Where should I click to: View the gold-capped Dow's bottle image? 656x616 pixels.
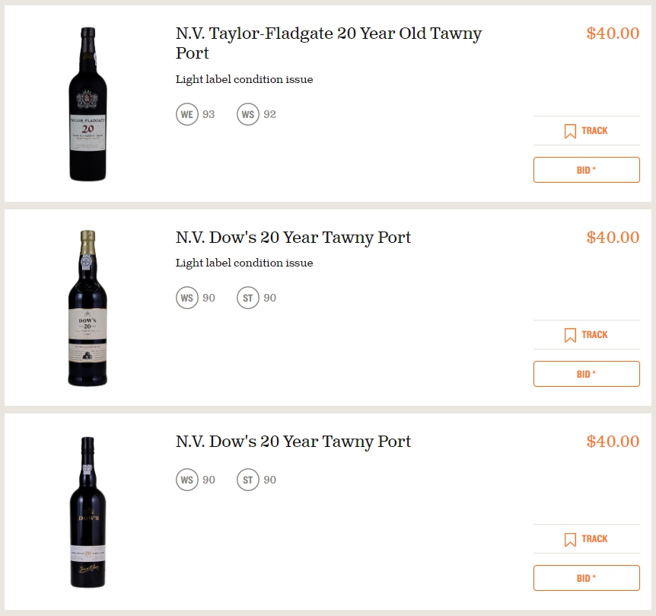click(88, 308)
